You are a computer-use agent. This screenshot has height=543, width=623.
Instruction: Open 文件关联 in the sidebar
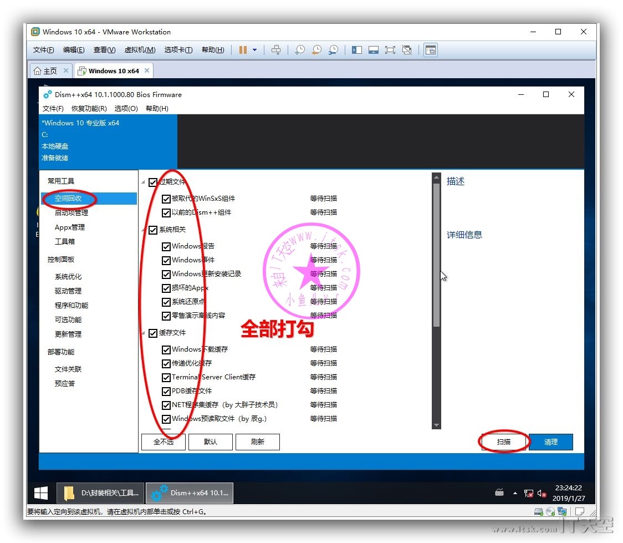[68, 369]
